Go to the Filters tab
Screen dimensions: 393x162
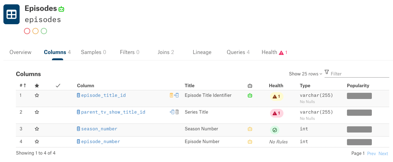point(129,52)
